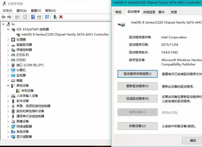Click the Scan for hardware changes icon
Image resolution: width=202 pixels, height=147 pixels.
pyautogui.click(x=47, y=17)
